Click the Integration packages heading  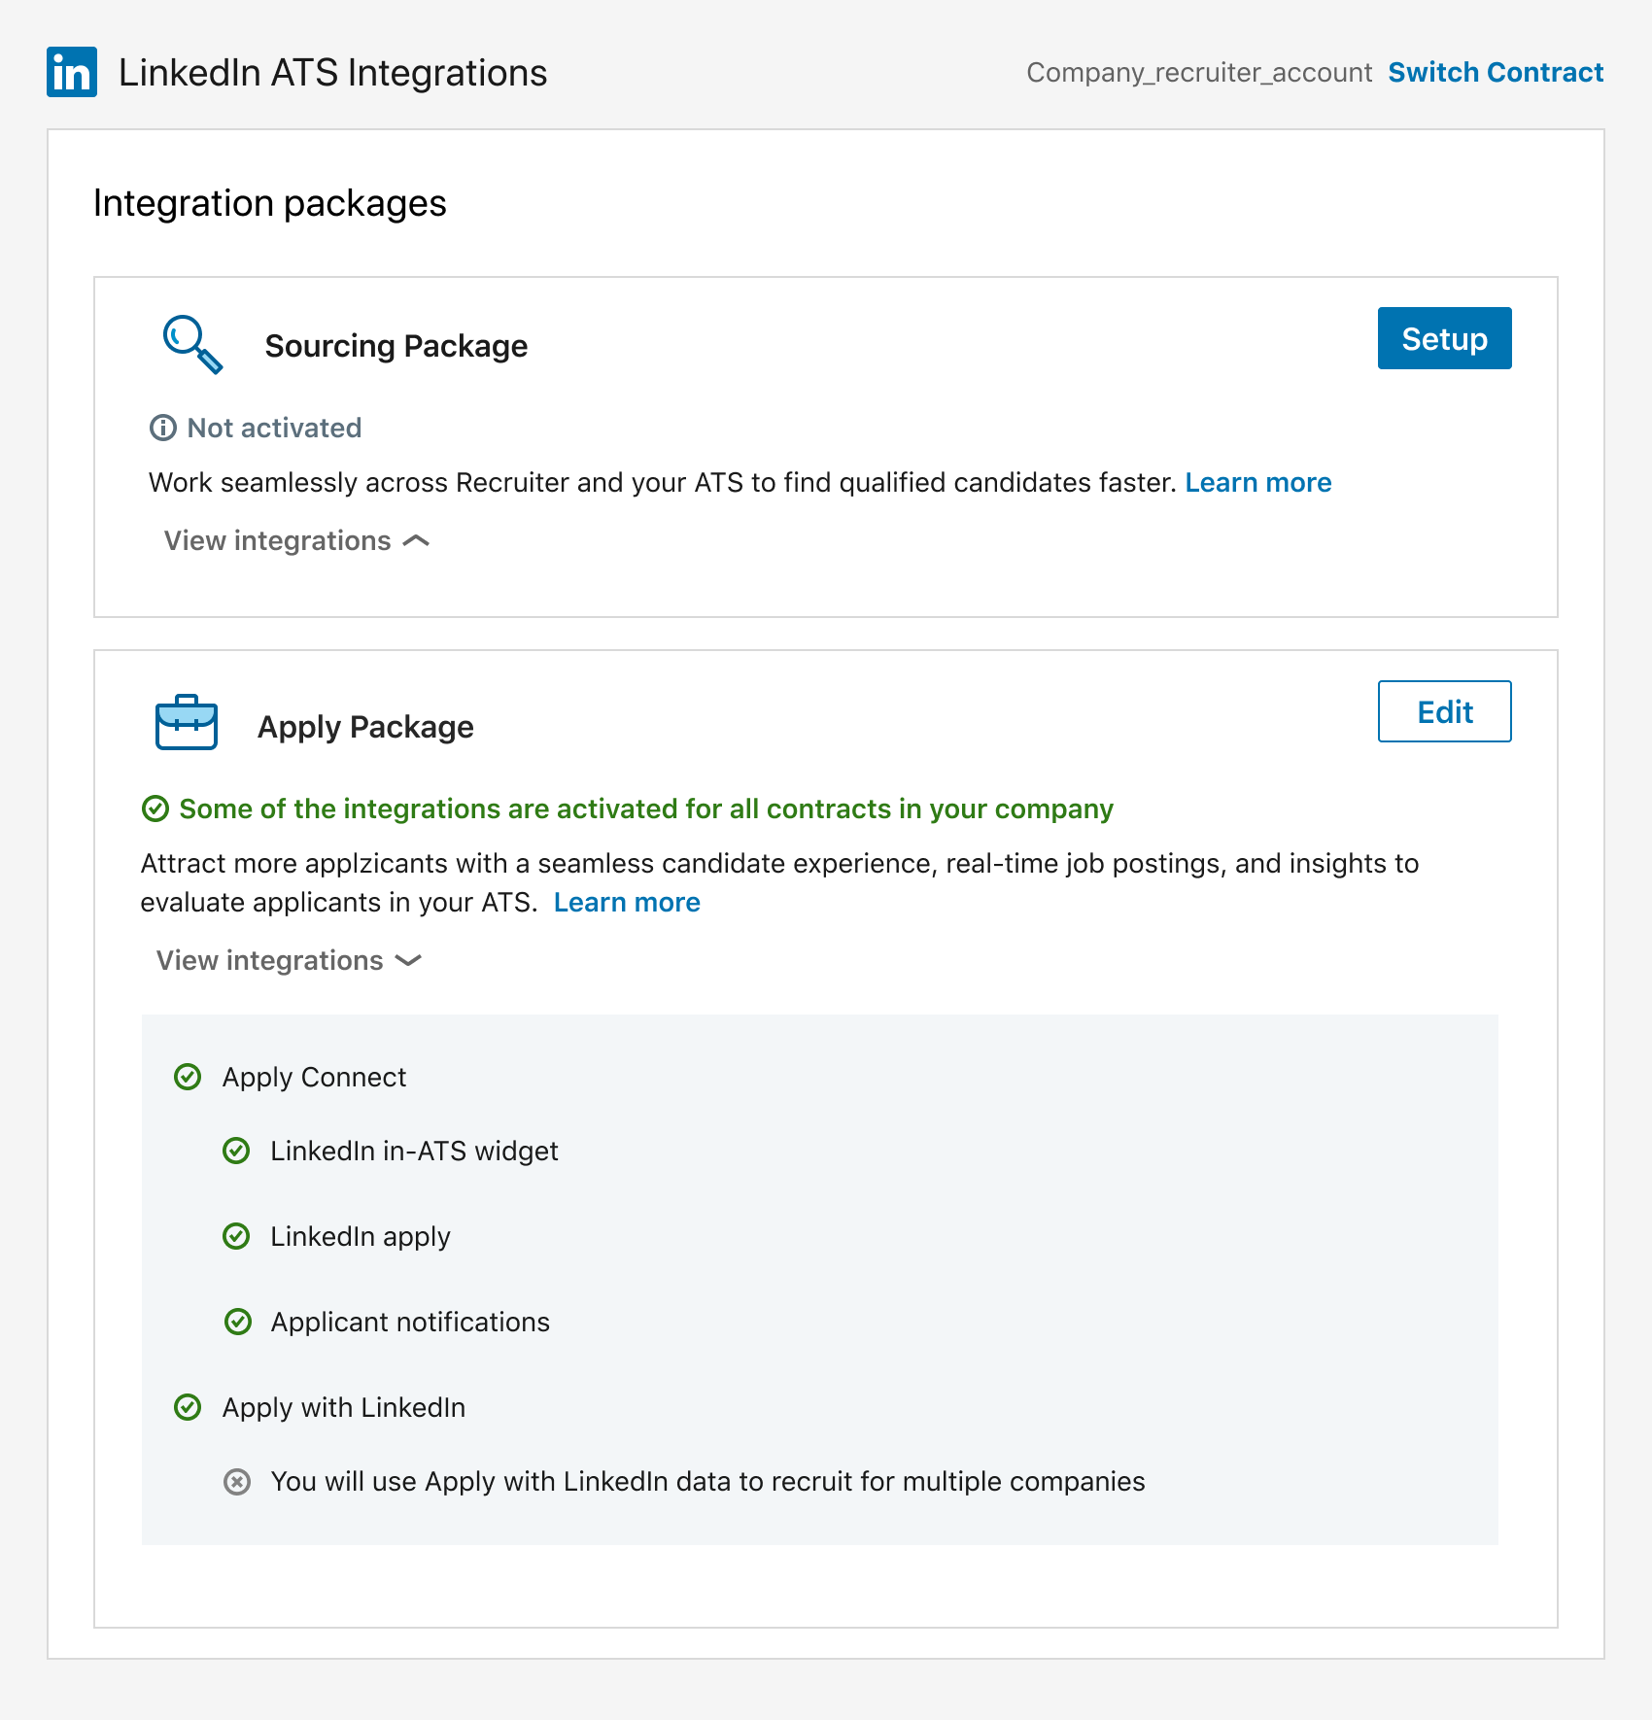[x=270, y=203]
